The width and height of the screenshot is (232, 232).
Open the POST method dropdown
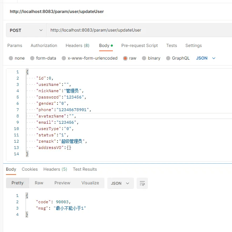click(x=26, y=30)
